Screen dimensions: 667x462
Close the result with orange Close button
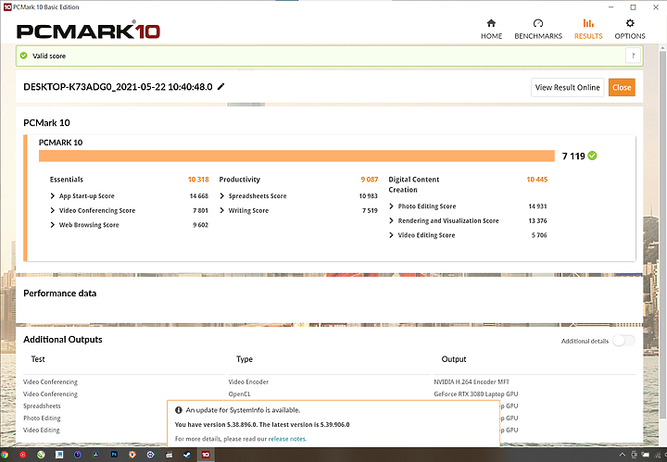[622, 88]
